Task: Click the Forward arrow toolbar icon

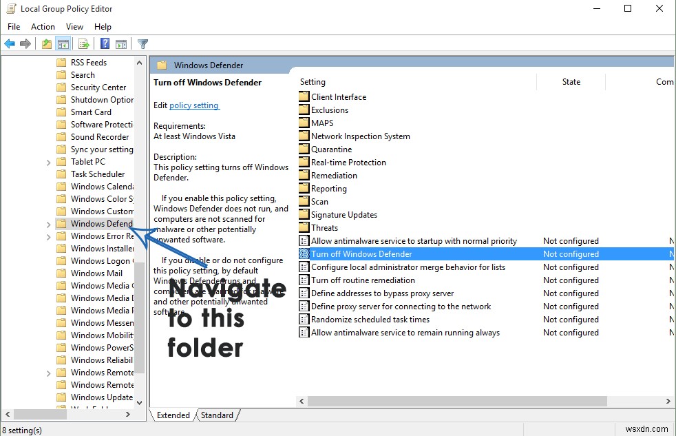Action: click(25, 43)
